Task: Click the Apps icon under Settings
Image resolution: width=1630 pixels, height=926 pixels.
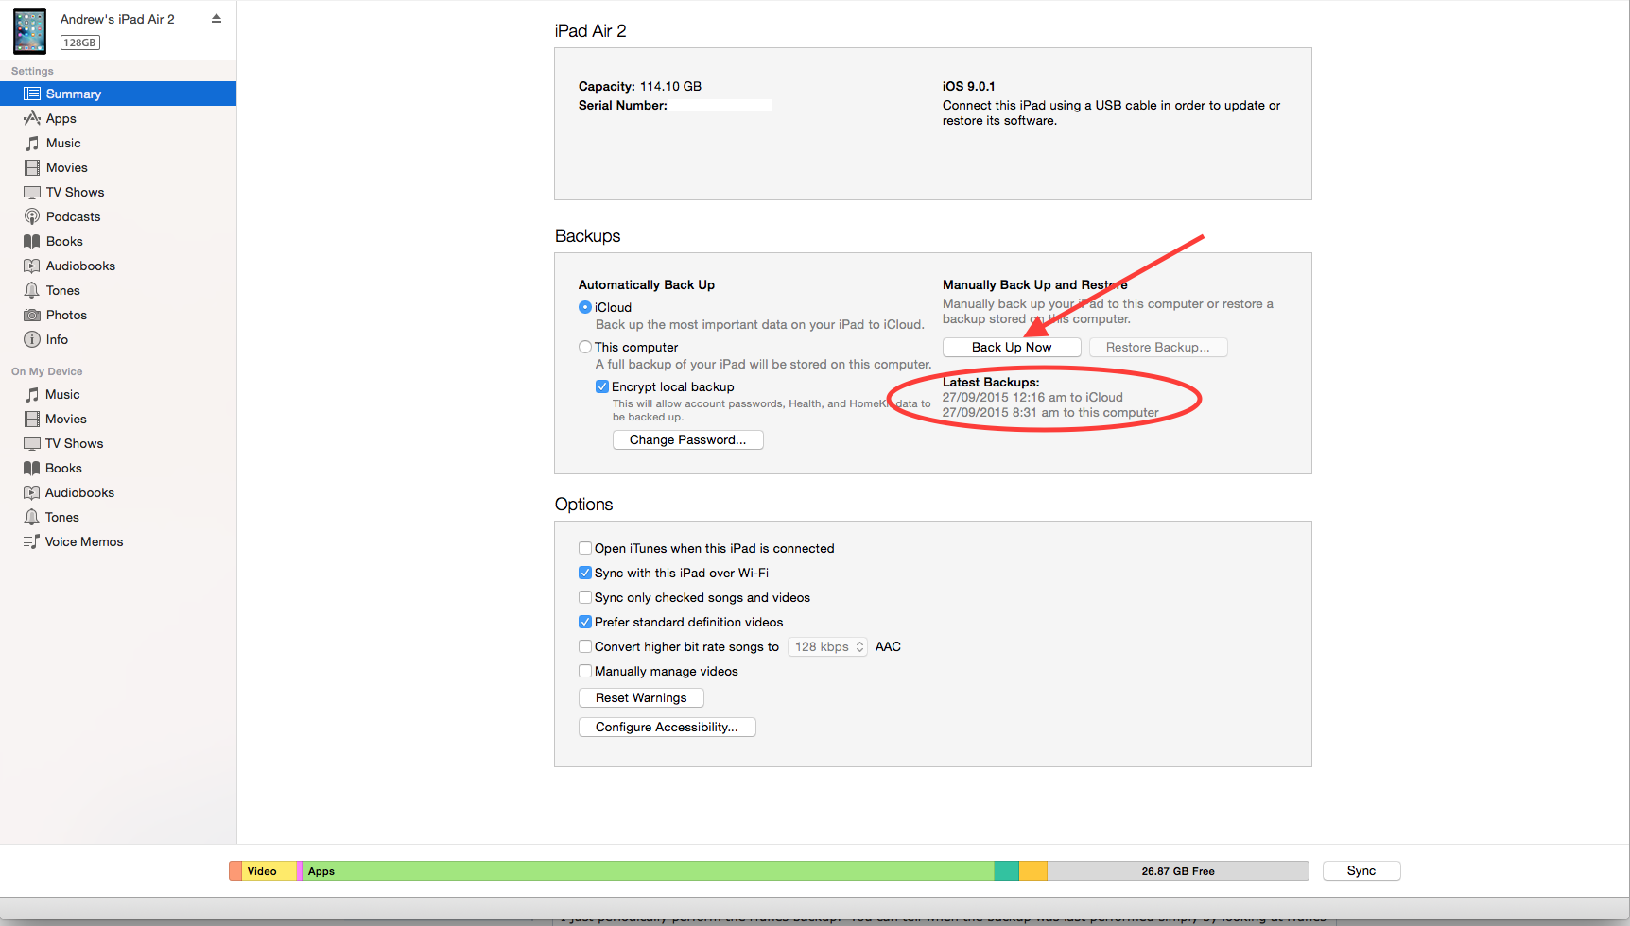Action: click(x=32, y=118)
